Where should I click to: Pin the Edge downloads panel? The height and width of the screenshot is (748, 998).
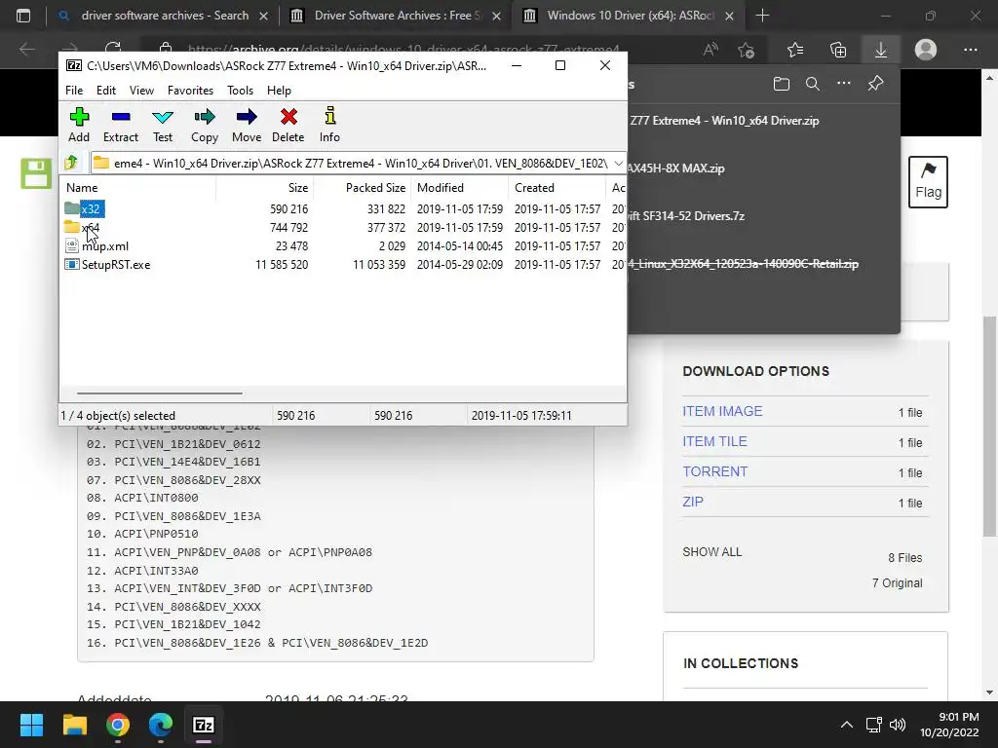pos(876,84)
